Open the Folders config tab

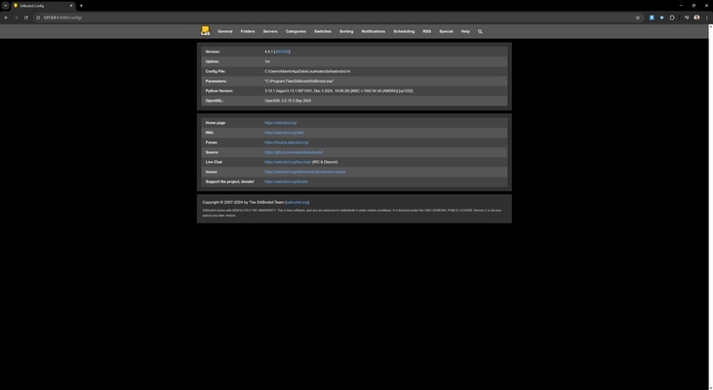click(x=248, y=31)
